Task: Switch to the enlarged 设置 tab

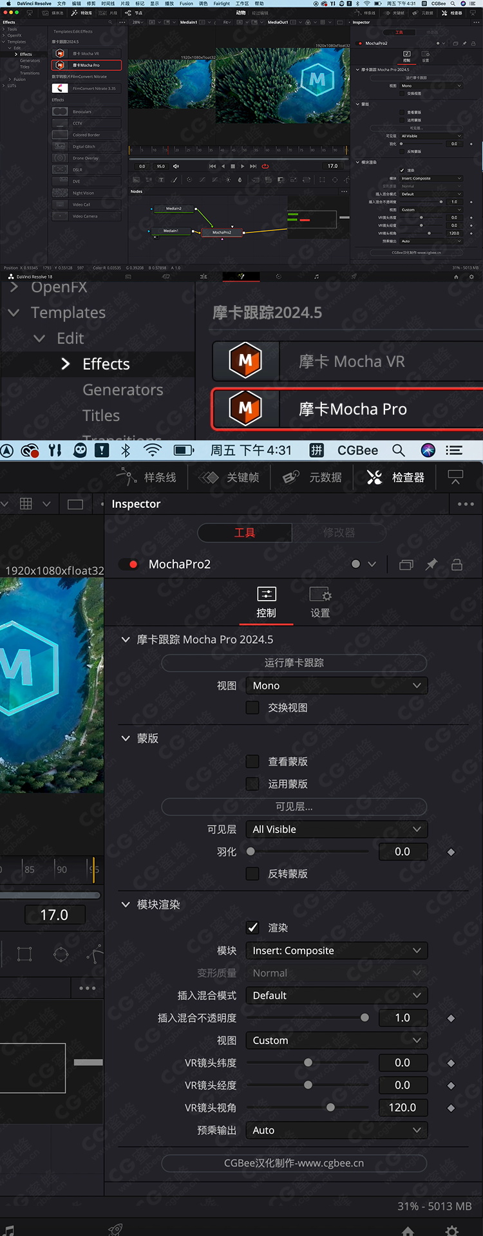Action: [x=320, y=603]
